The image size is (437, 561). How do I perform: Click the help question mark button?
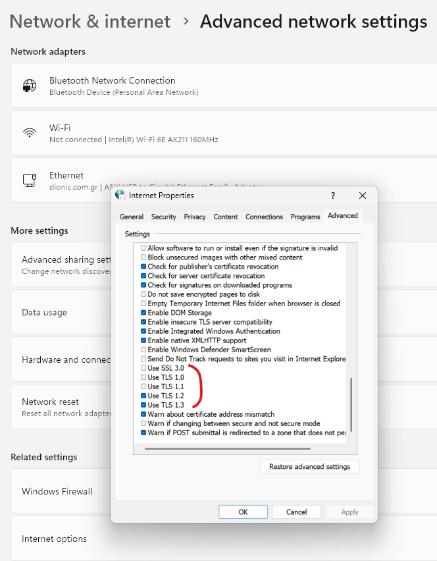point(333,196)
